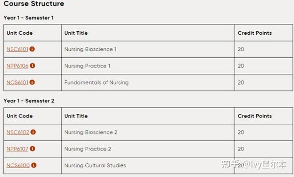The height and width of the screenshot is (177, 294).
Task: Follow the NCS6101 unit link
Action: [x=18, y=83]
